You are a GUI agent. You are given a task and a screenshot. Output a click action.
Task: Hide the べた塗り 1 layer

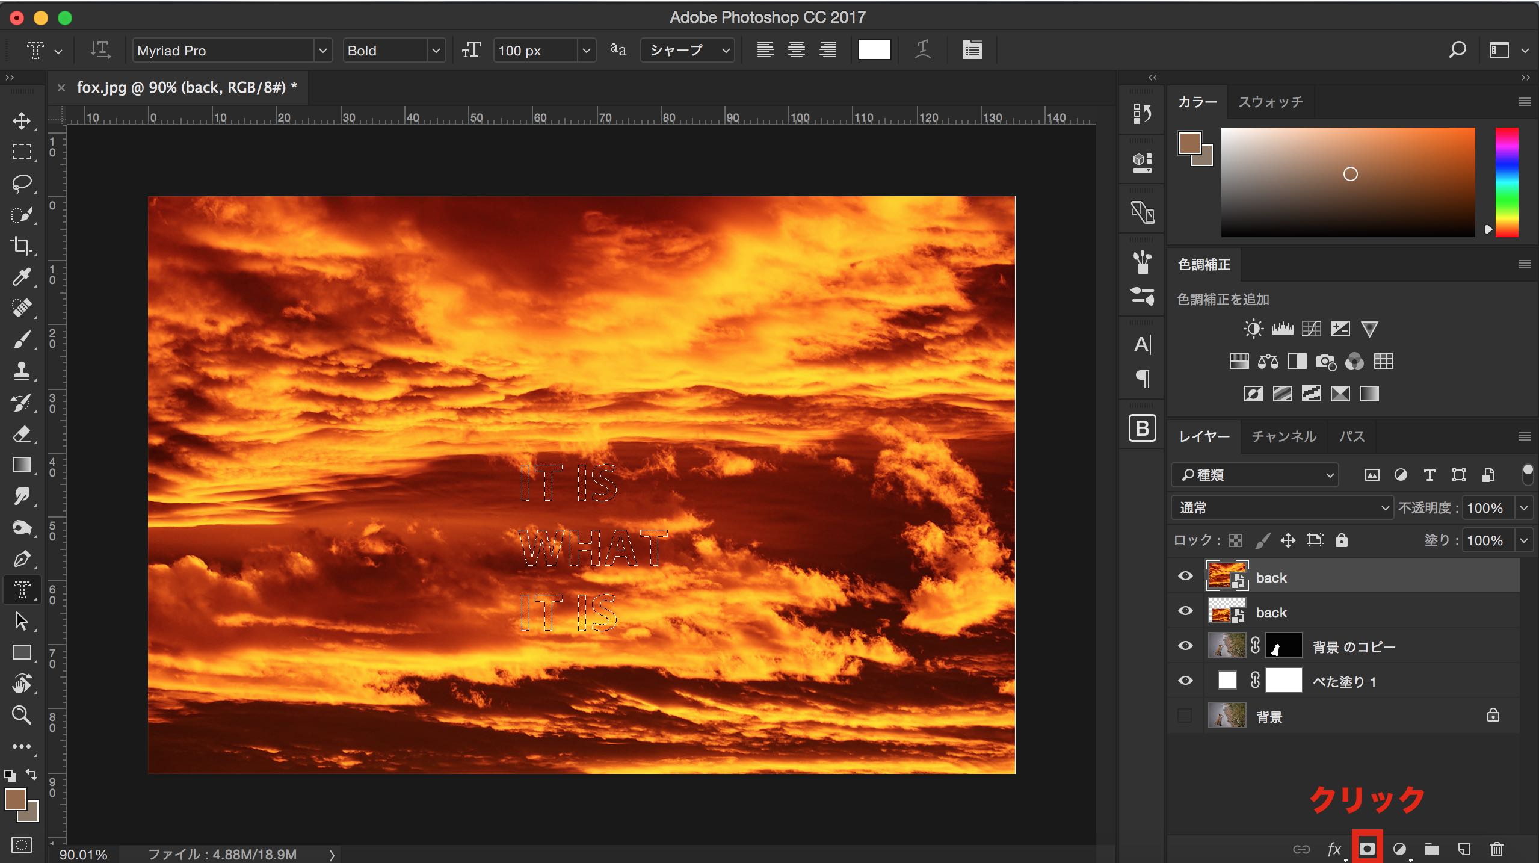coord(1185,681)
